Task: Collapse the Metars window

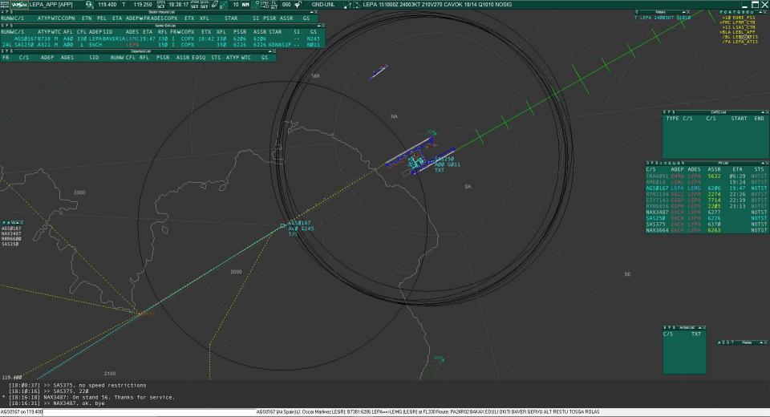Action: (683, 12)
